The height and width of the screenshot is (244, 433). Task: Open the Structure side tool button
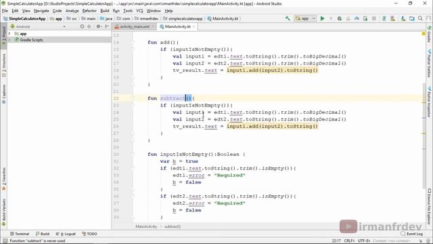(x=4, y=65)
